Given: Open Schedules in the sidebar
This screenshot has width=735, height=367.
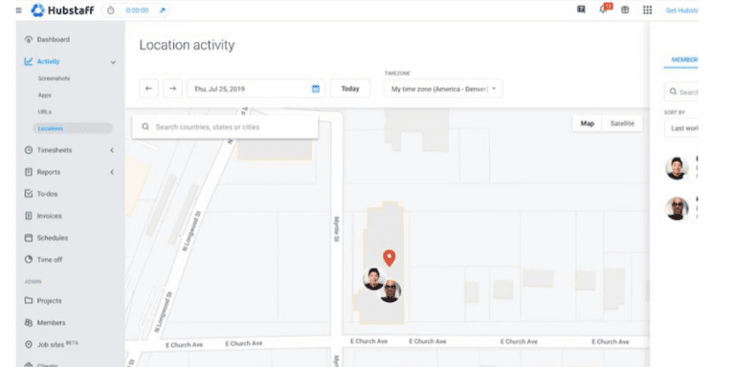Looking at the screenshot, I should click(x=53, y=238).
